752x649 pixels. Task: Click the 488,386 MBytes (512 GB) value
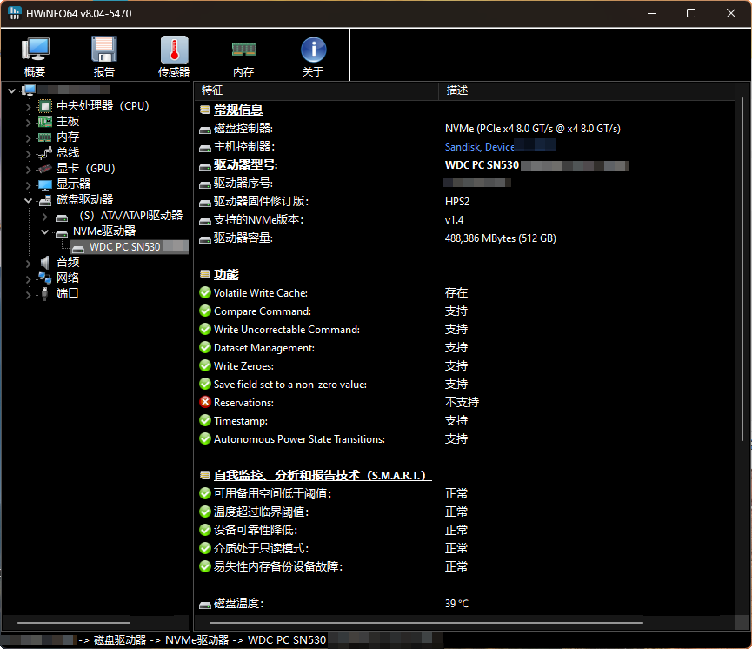coord(500,238)
